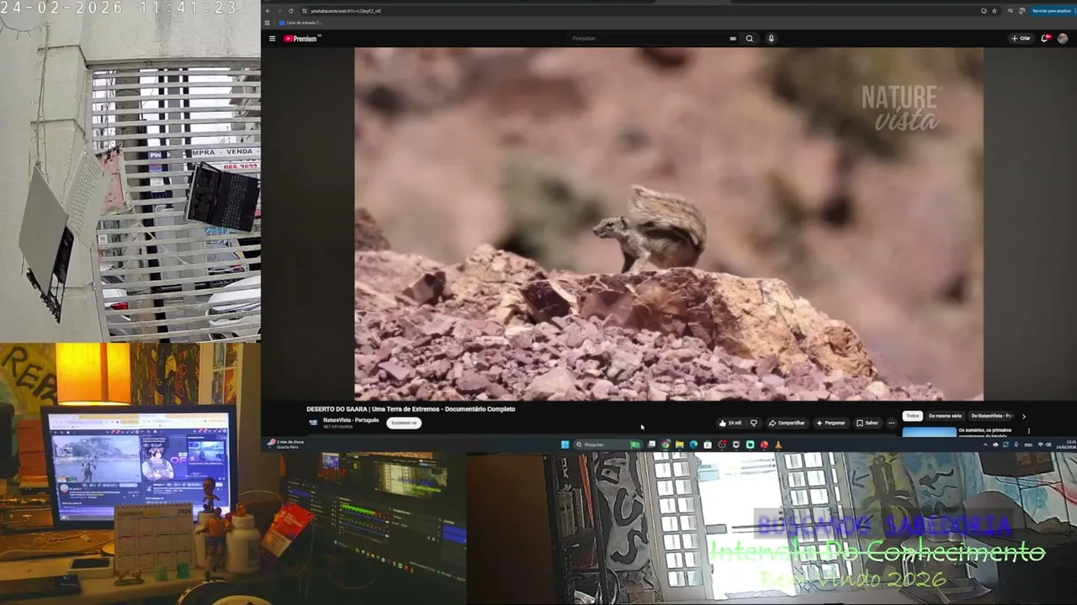Dislike the video with thumbs down
This screenshot has height=605, width=1077.
[x=754, y=423]
